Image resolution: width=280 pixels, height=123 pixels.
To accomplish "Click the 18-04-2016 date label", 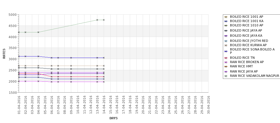I will (130, 105).
